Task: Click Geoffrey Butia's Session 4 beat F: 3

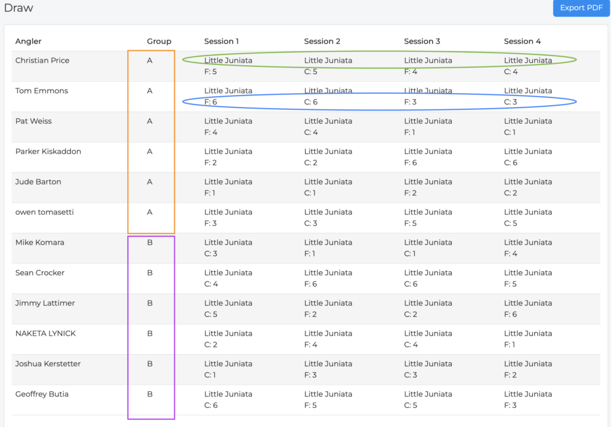Action: click(x=510, y=406)
